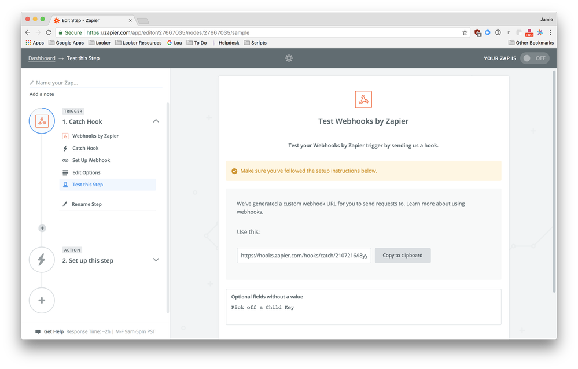
Task: Add a new step with bottom plus circle
Action: [x=42, y=300]
